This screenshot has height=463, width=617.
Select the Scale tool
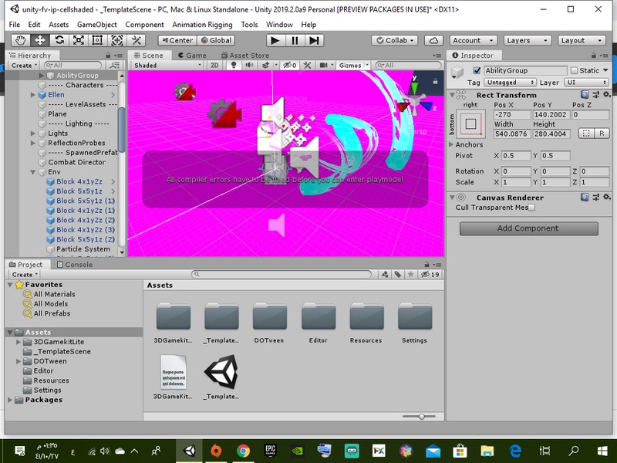79,40
